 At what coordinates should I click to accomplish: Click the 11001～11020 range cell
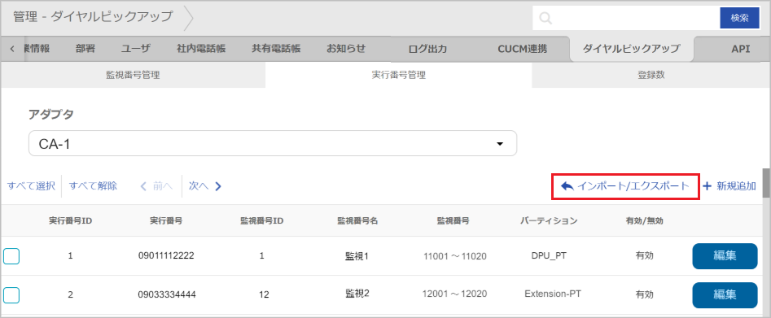455,256
